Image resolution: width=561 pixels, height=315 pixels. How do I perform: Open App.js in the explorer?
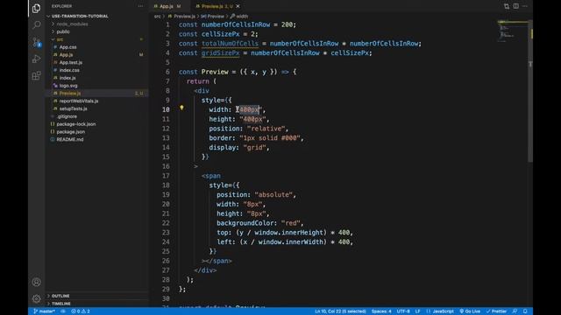[x=66, y=54]
